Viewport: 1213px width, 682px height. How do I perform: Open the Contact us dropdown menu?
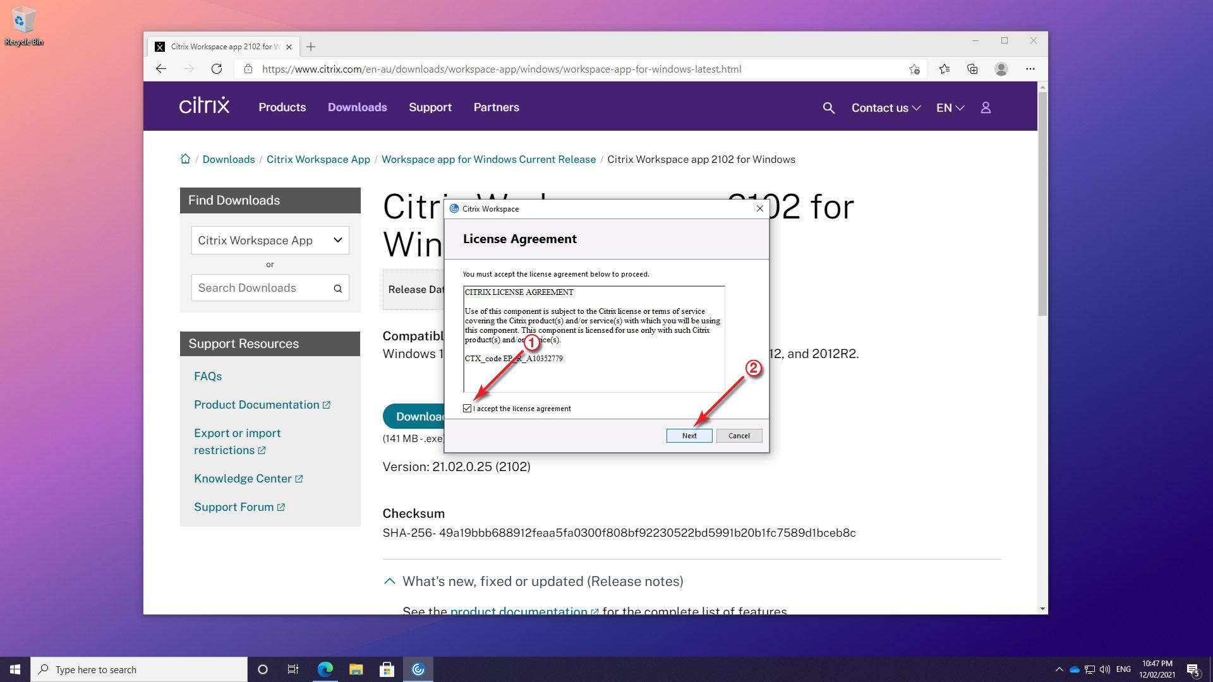pos(886,108)
